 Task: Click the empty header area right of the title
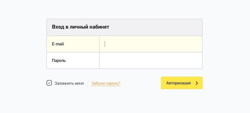pos(164,27)
